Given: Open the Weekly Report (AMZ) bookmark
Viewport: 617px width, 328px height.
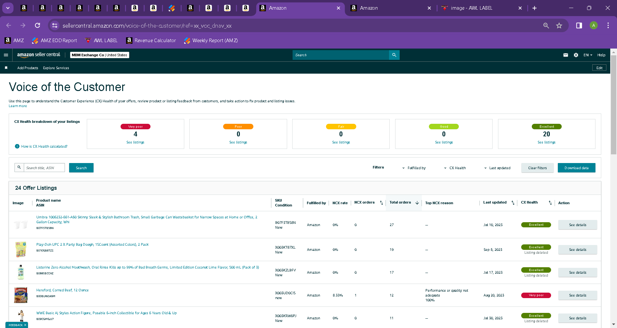Looking at the screenshot, I should pos(211,41).
